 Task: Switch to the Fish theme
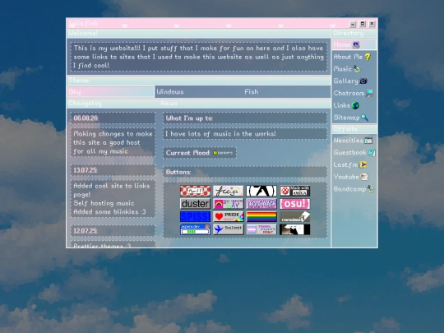(x=286, y=92)
